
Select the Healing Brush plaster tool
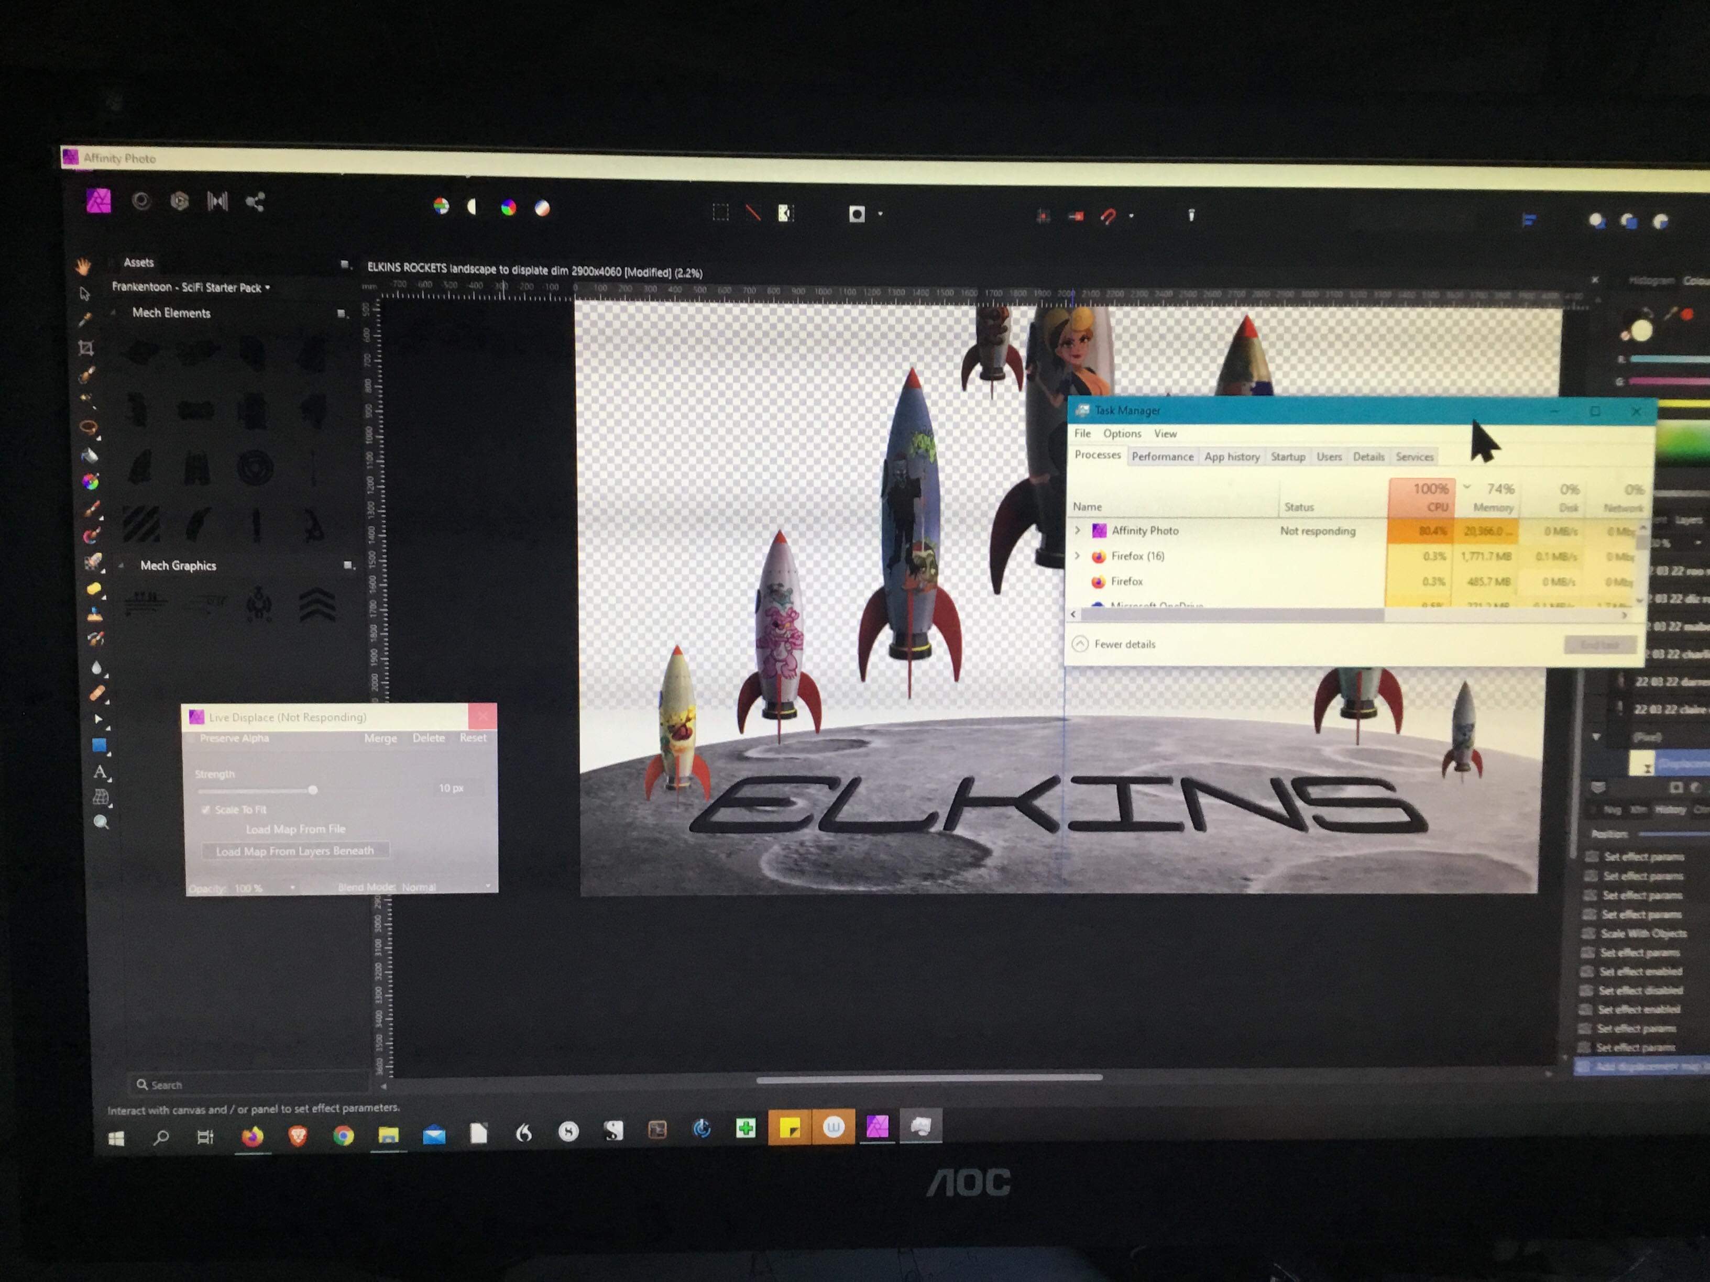(96, 693)
